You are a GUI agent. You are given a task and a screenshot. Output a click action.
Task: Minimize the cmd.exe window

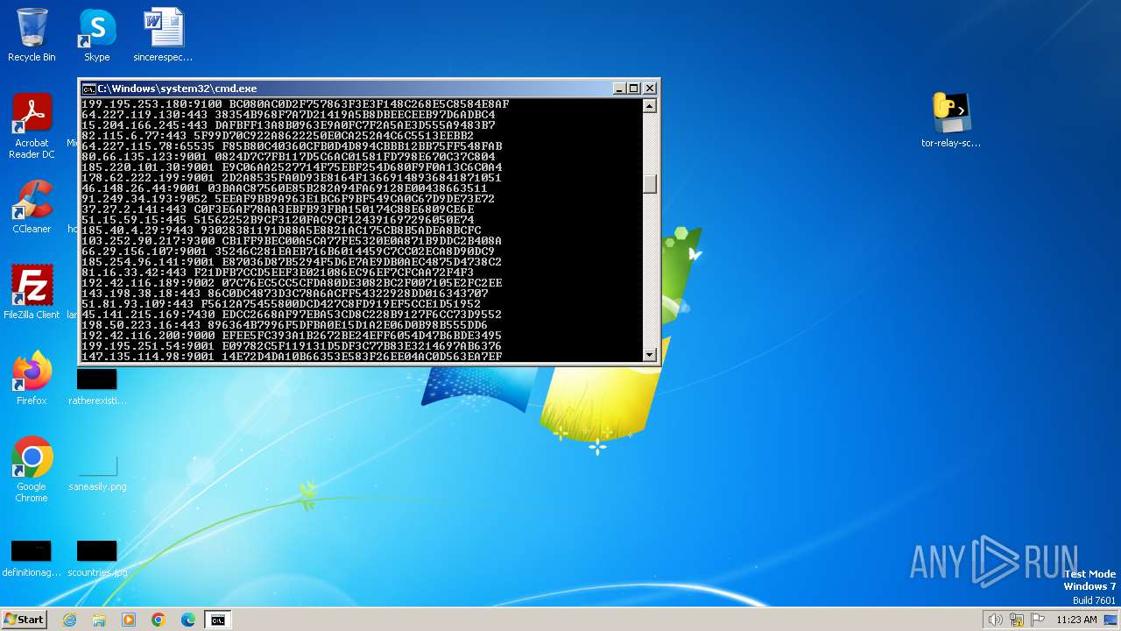tap(619, 89)
